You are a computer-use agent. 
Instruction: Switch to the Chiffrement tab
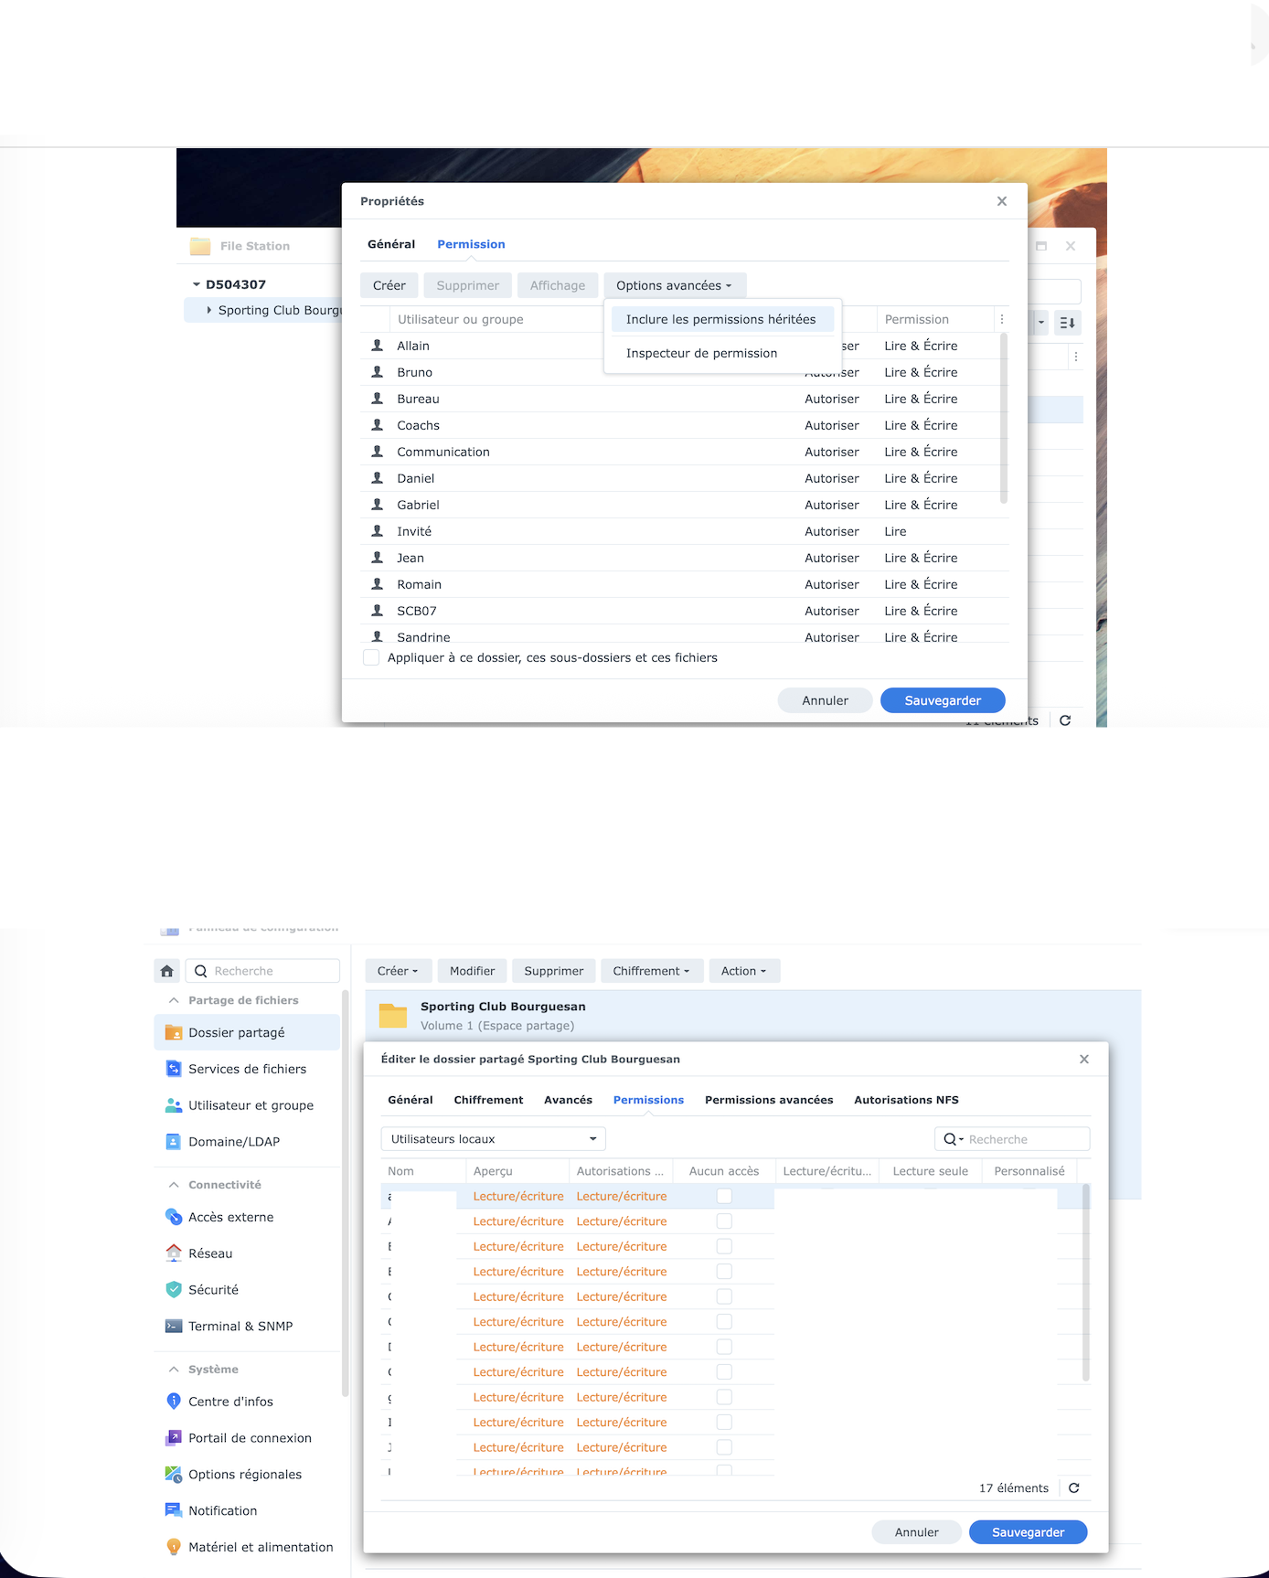488,1100
